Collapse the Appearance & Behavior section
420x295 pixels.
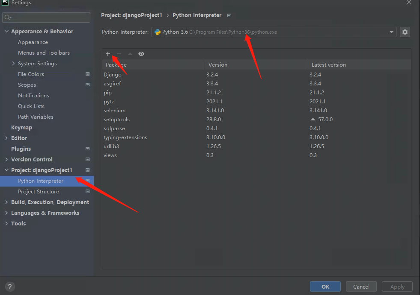click(7, 32)
